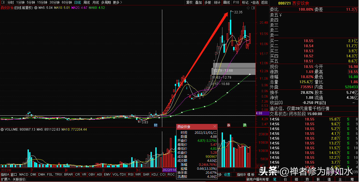Open the 多周期 multi-period view
The width and height of the screenshot is (359, 182).
106,2
